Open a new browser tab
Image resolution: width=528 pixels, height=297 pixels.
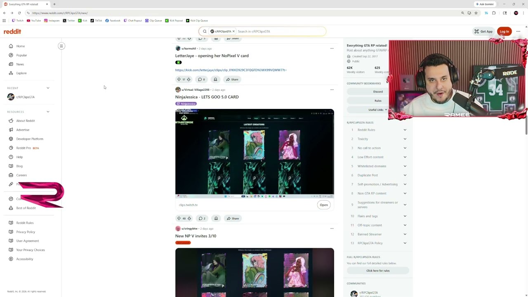click(x=54, y=4)
